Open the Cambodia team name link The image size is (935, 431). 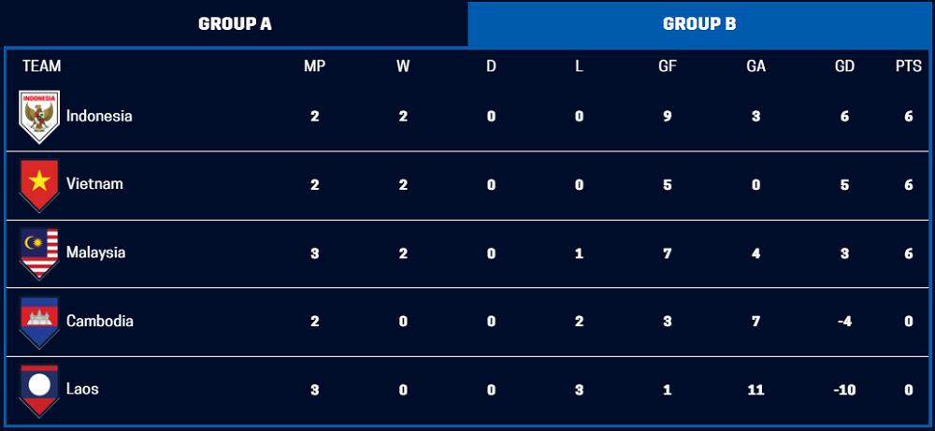click(x=99, y=321)
